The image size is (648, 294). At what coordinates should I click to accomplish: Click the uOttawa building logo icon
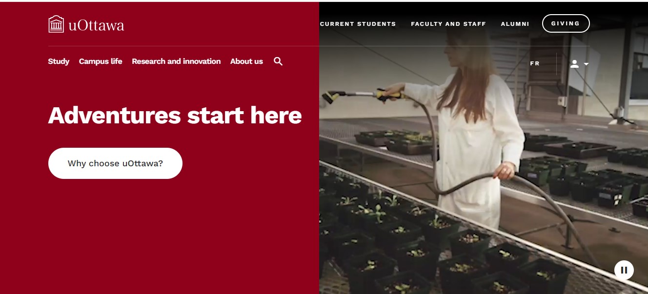tap(56, 24)
